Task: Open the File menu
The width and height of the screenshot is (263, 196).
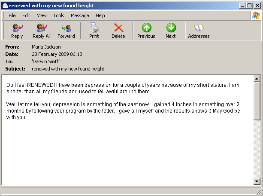Action: pos(12,15)
